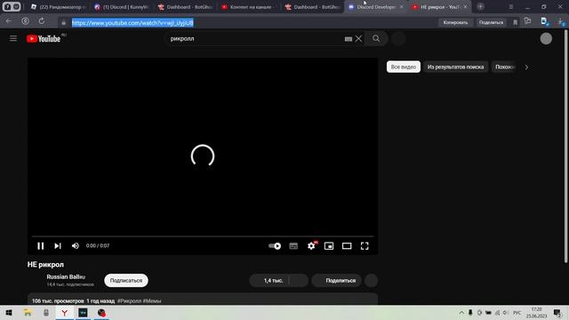Switch to the Контент на канале tab

point(249,7)
